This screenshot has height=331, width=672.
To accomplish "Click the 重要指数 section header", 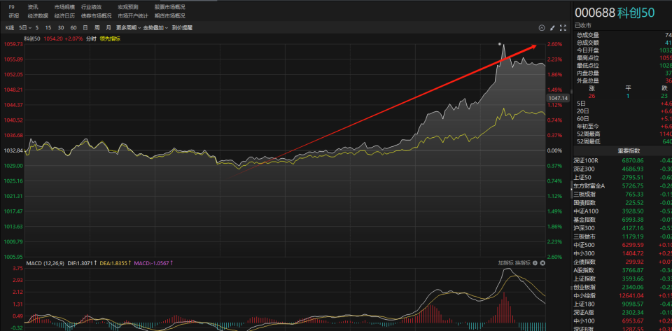I will (x=629, y=150).
